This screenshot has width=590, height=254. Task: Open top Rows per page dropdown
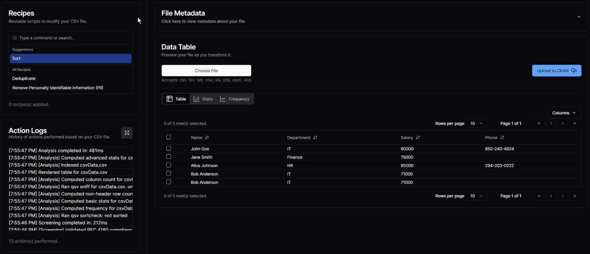[476, 123]
